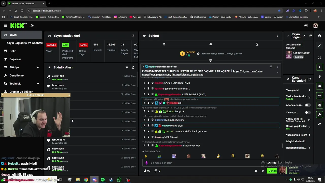Click the document icon in right rail
The width and height of the screenshot is (325, 183).
319,77
